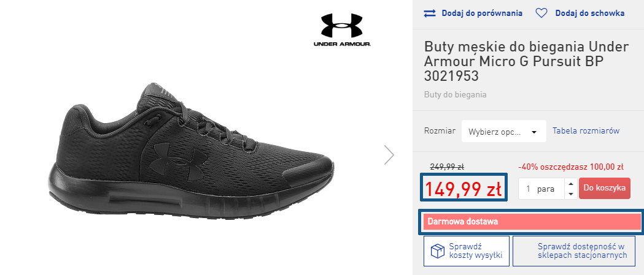Image resolution: width=644 pixels, height=275 pixels.
Task: Click the black running shoe image
Action: tap(191, 149)
